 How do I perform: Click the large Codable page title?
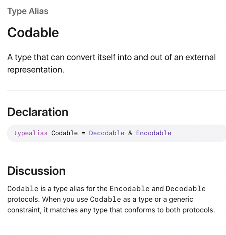point(33,32)
